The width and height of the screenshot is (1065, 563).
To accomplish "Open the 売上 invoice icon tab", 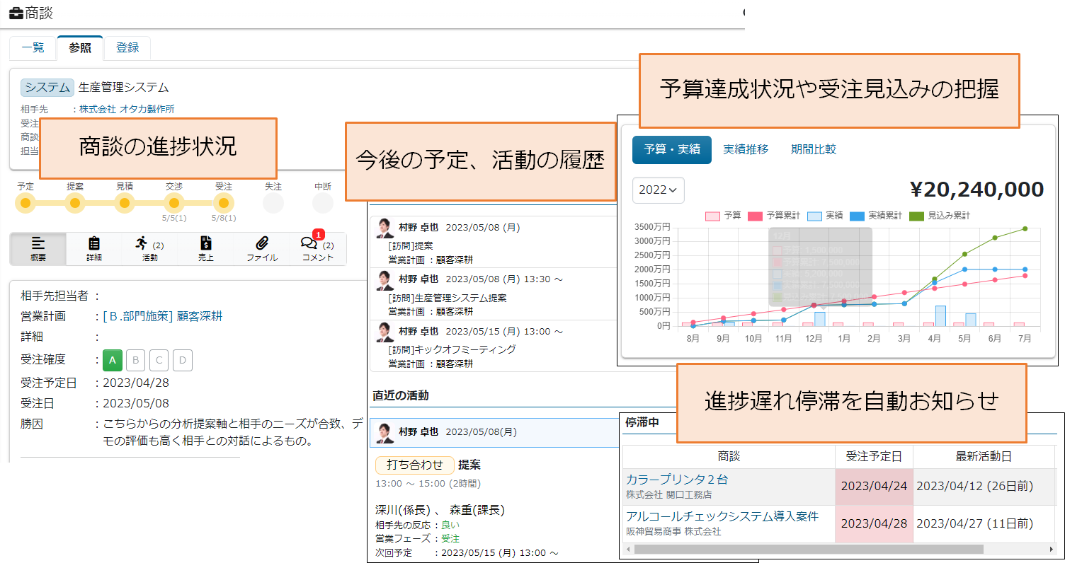I will pos(205,249).
